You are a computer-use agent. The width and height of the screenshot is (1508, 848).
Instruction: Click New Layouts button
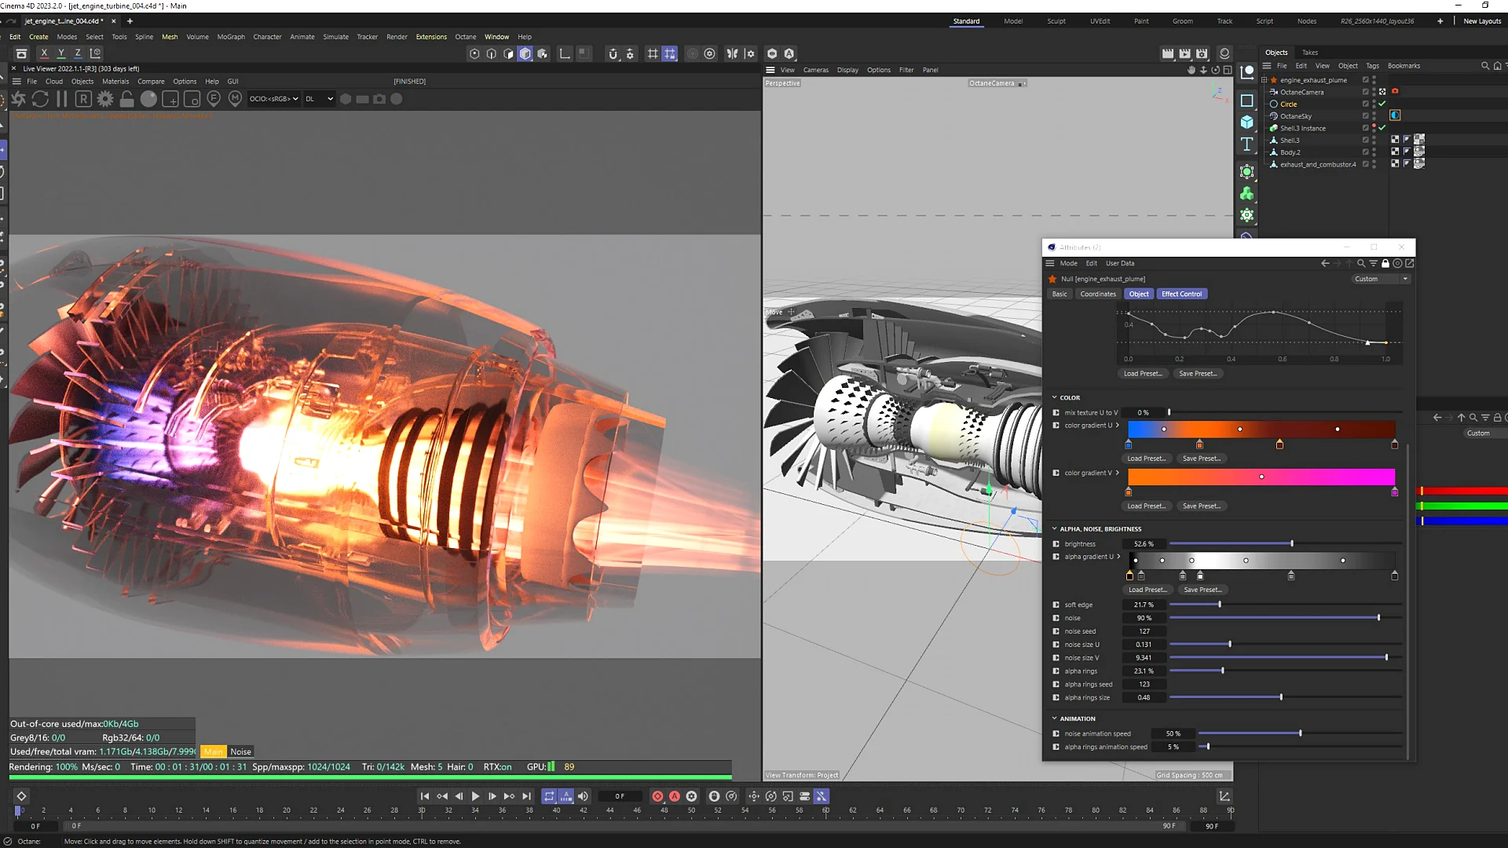1482,21
